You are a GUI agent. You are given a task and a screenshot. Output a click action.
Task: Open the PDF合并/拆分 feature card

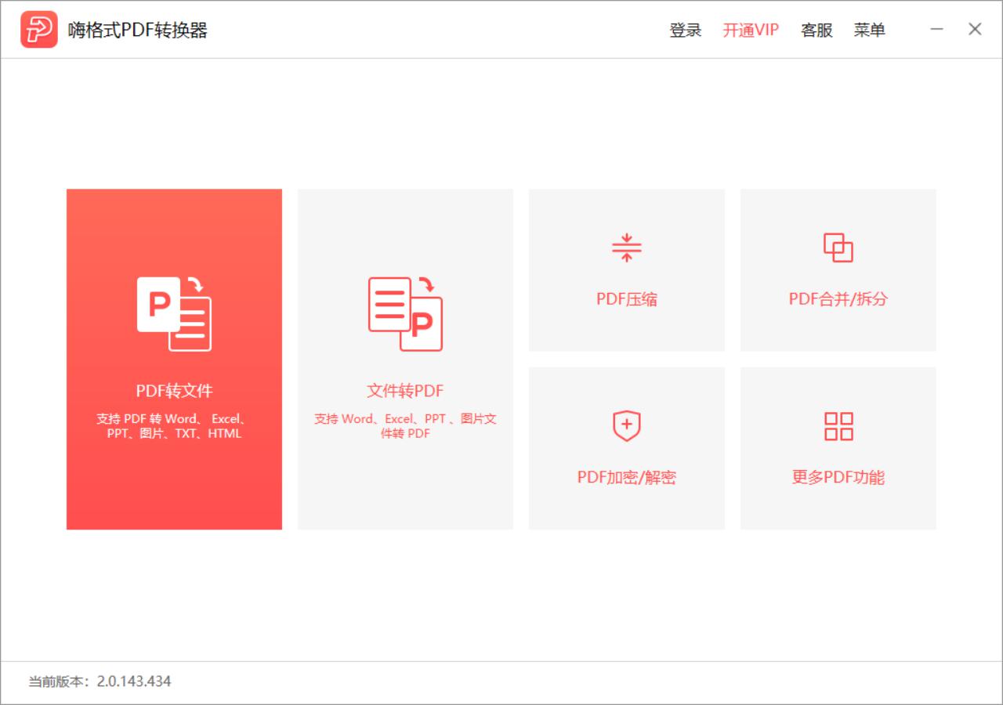[838, 269]
